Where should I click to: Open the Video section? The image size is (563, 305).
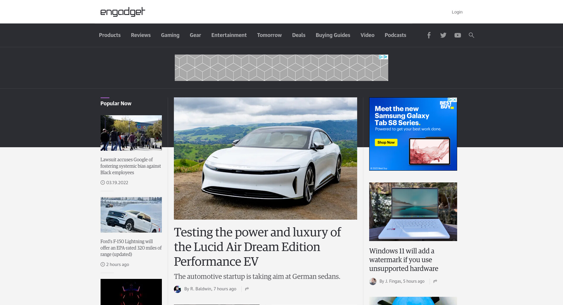coord(367,35)
